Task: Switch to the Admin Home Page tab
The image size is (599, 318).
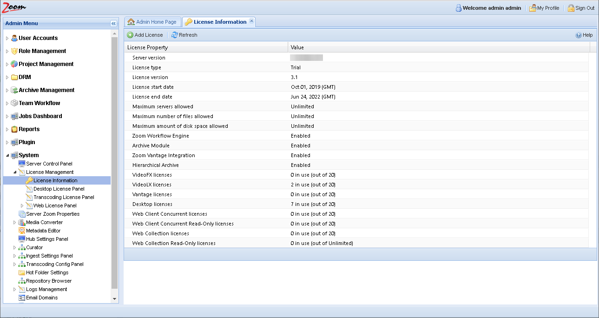Action: click(x=152, y=22)
